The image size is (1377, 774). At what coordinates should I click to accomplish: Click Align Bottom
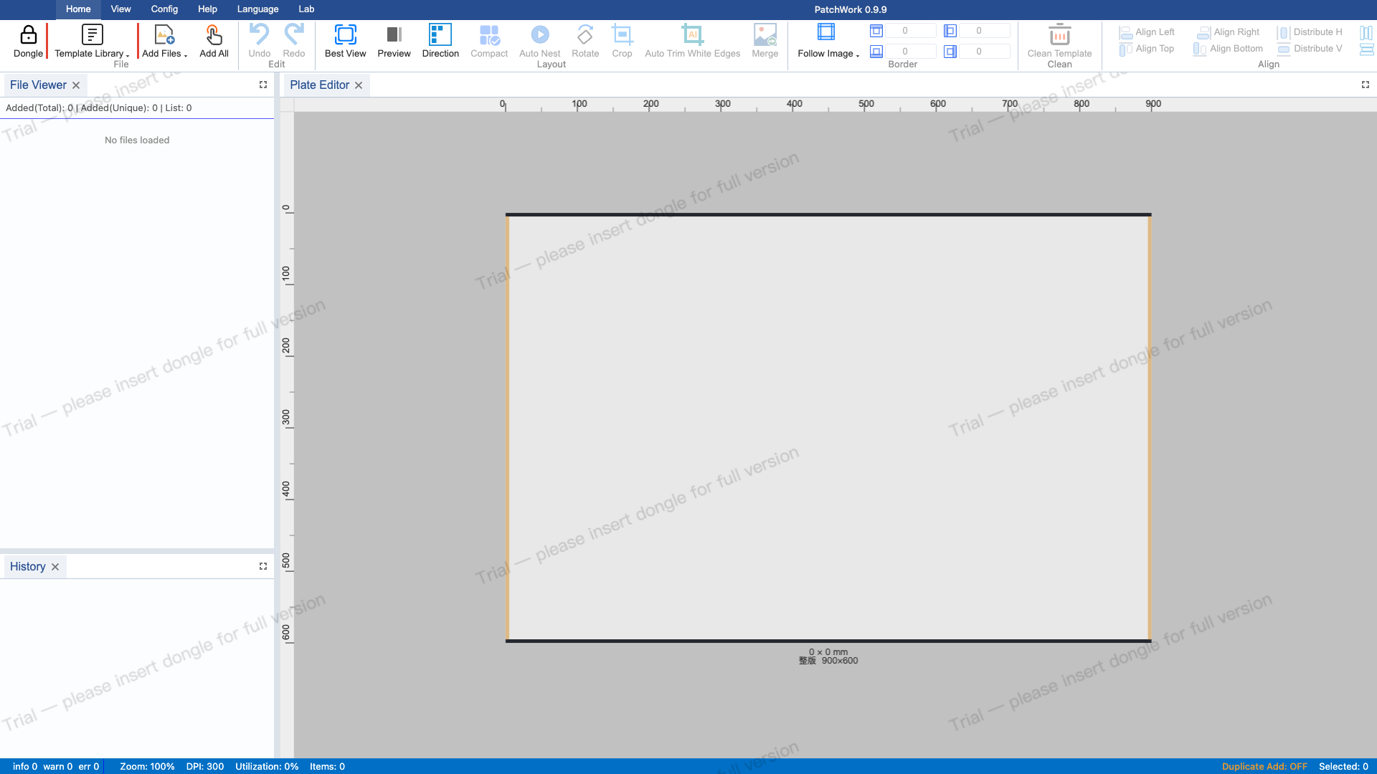1228,49
